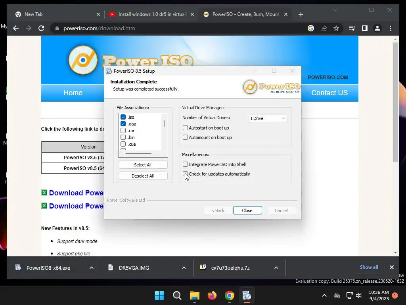Expand PowerISO8-x64.exe download options

click(x=92, y=268)
